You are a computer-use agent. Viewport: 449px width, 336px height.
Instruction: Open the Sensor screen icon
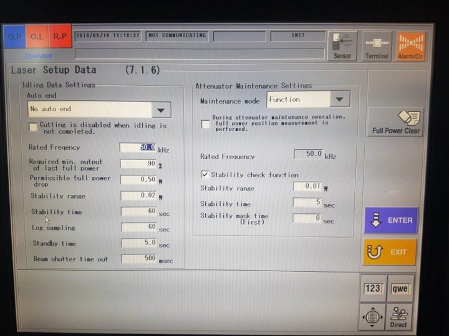pyautogui.click(x=342, y=46)
